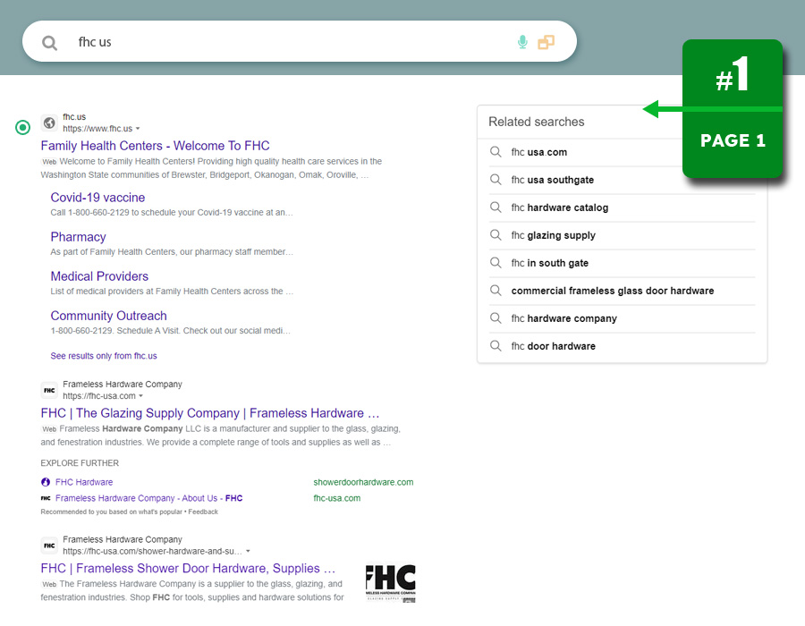Click magnifier icon next to fhc glazing supply

click(496, 235)
